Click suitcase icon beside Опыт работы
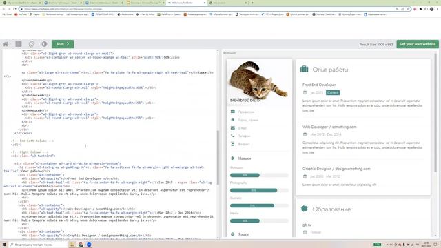The width and height of the screenshot is (441, 248). coord(305,69)
